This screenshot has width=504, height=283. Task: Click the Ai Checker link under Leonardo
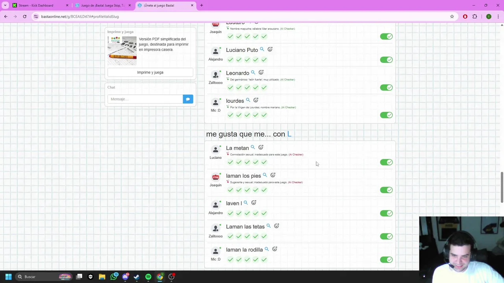click(x=287, y=79)
